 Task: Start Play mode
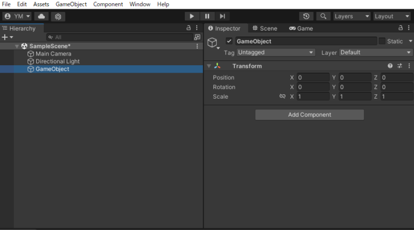point(192,16)
